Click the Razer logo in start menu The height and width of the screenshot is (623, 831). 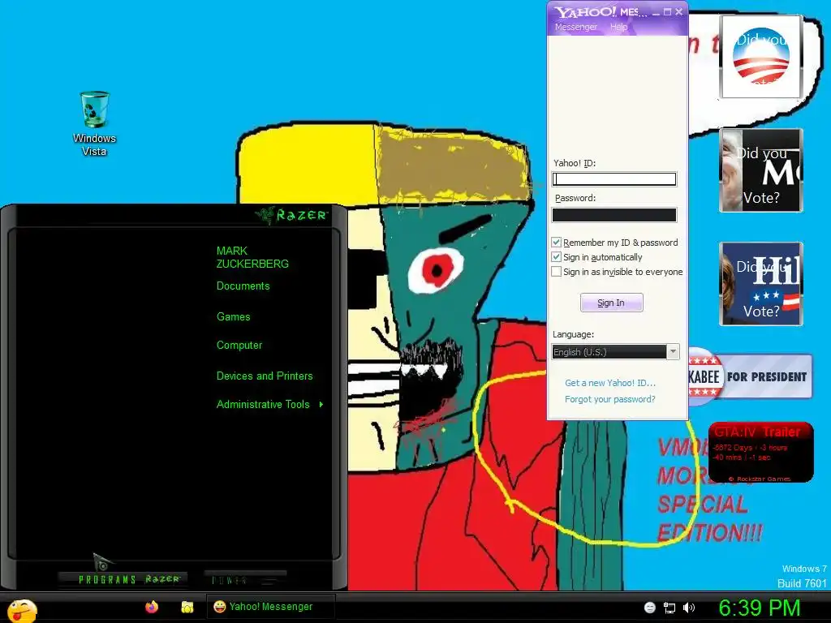click(291, 214)
